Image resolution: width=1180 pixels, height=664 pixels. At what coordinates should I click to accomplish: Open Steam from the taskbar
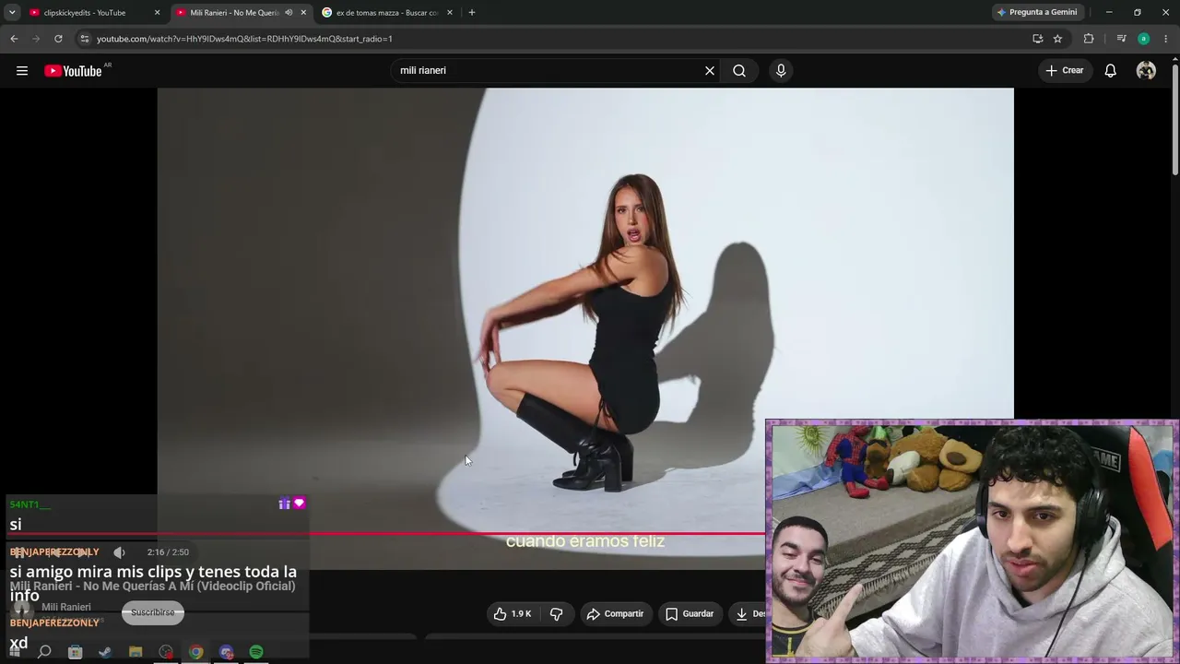coord(105,652)
